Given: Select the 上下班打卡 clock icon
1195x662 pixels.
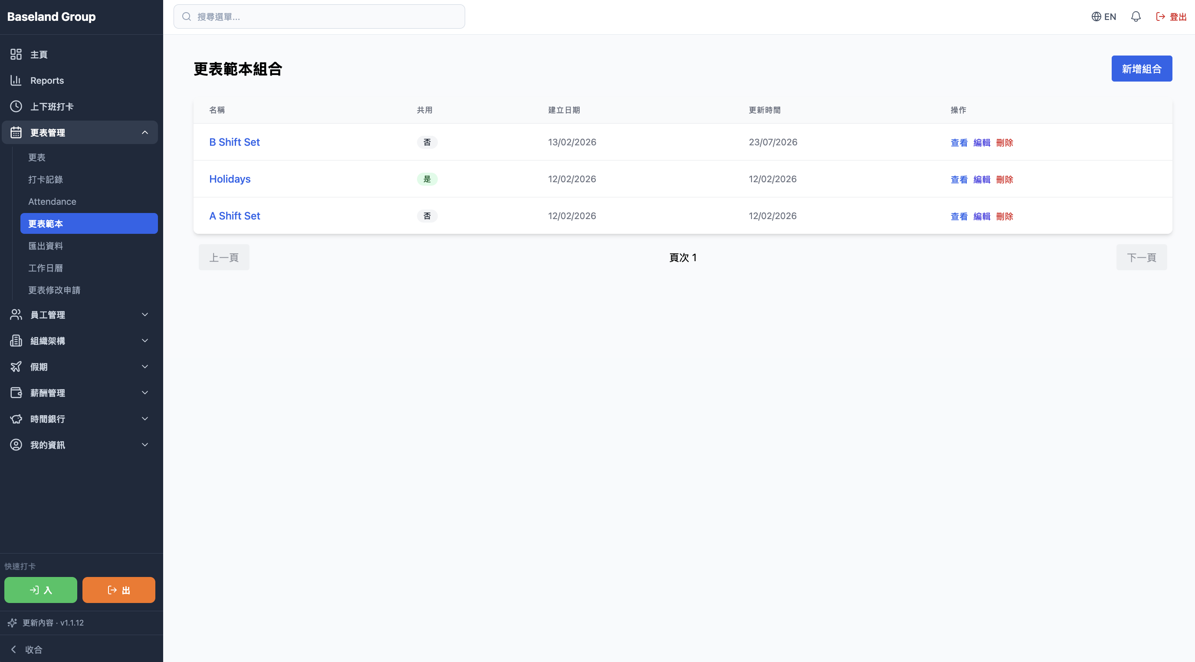Looking at the screenshot, I should coord(16,106).
